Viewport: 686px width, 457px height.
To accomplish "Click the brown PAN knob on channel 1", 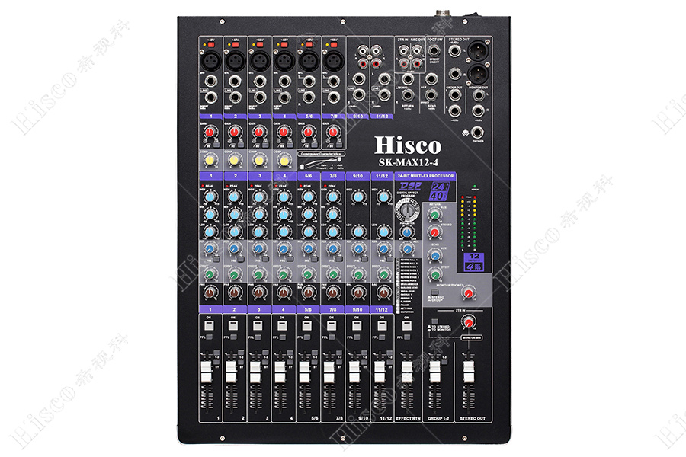I will (208, 292).
